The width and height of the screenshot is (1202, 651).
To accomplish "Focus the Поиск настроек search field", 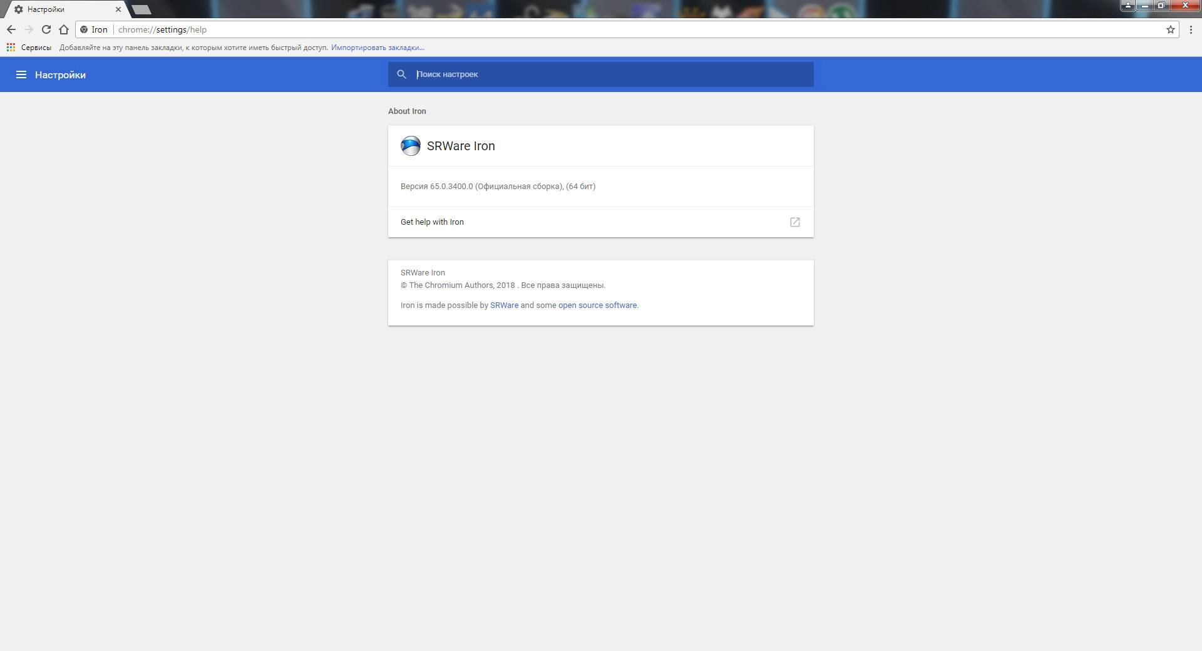I will 601,74.
